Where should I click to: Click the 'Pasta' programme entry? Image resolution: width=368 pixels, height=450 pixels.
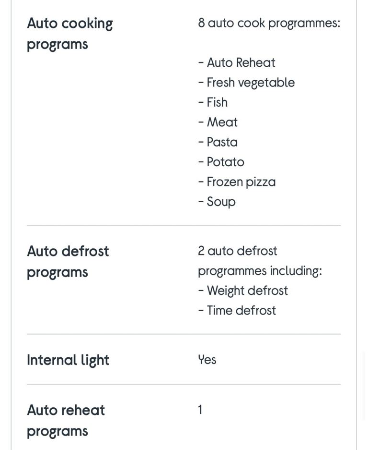pyautogui.click(x=218, y=142)
